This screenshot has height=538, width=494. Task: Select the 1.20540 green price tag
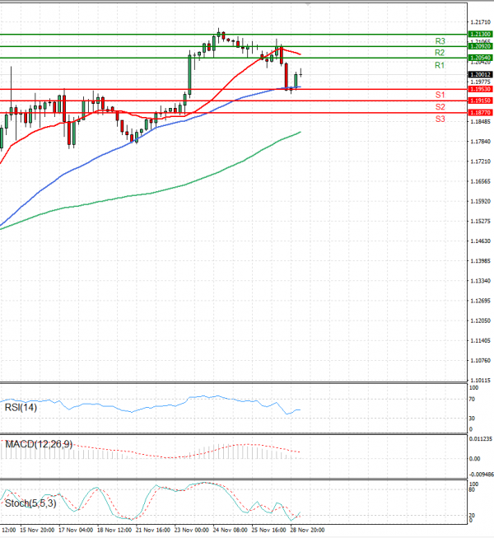click(480, 58)
